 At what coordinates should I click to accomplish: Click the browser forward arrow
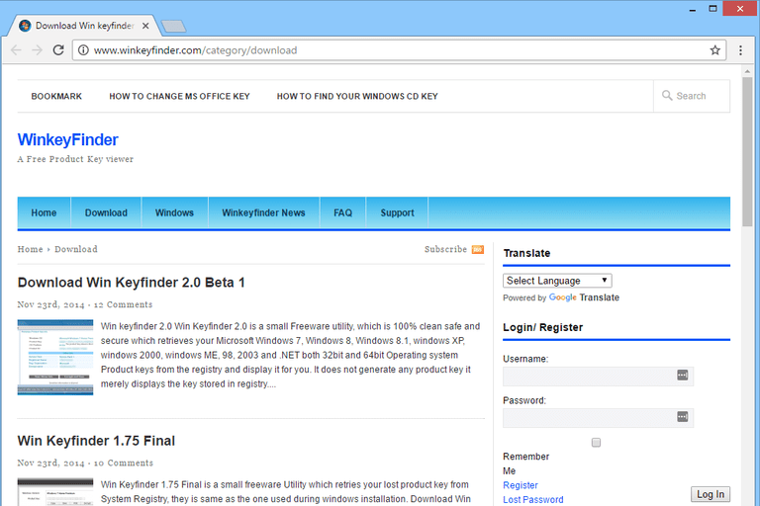[38, 50]
